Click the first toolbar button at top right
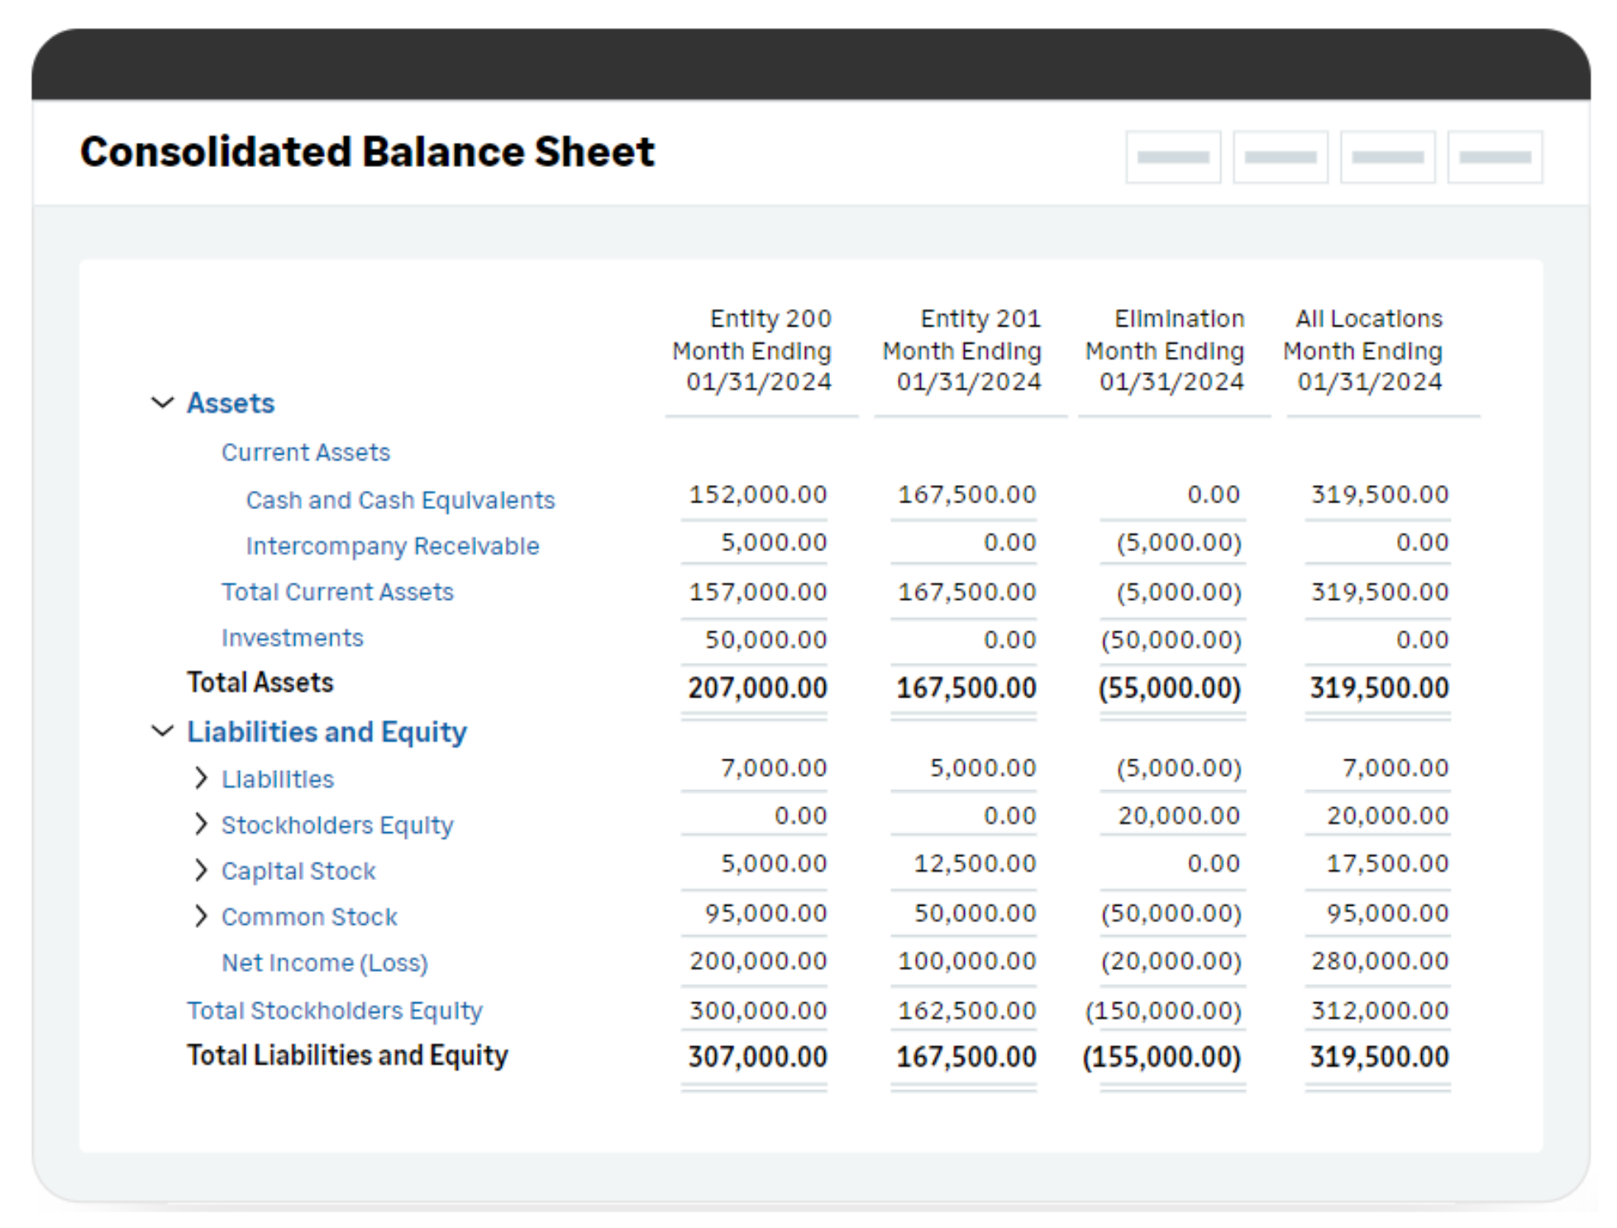This screenshot has width=1617, height=1228. (1173, 156)
